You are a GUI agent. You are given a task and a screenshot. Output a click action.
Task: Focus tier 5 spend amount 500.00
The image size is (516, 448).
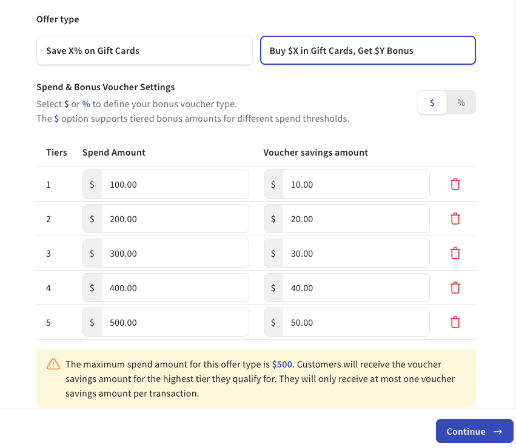(175, 323)
